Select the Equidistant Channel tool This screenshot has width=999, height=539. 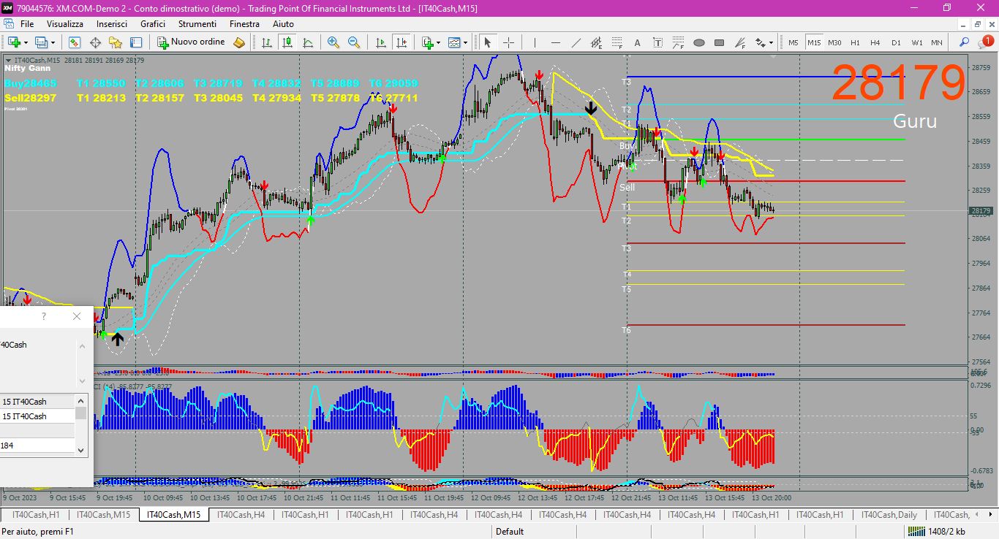point(596,42)
